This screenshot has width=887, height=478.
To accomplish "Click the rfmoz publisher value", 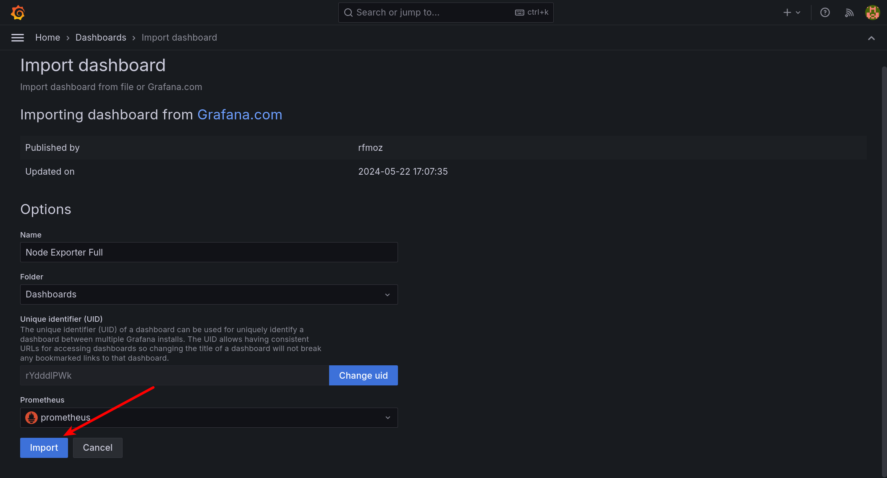I will tap(370, 148).
